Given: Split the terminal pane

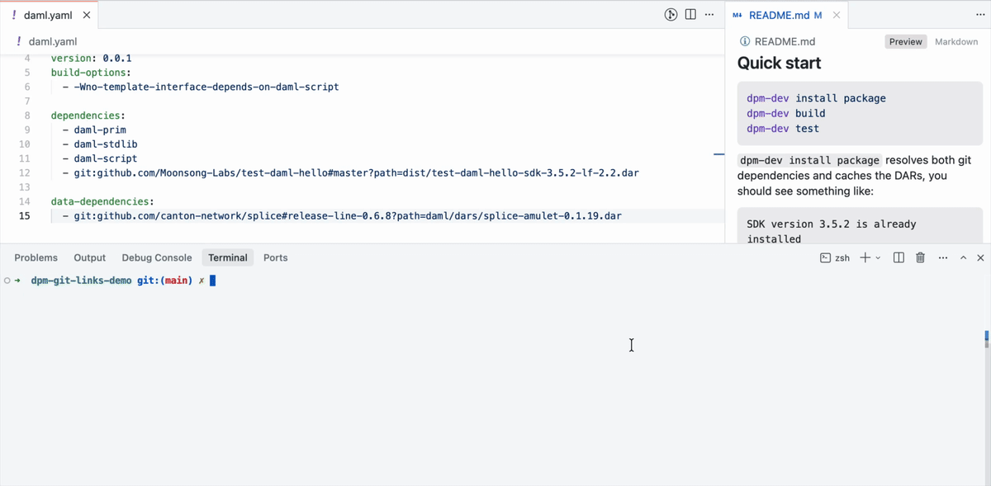Looking at the screenshot, I should 899,257.
